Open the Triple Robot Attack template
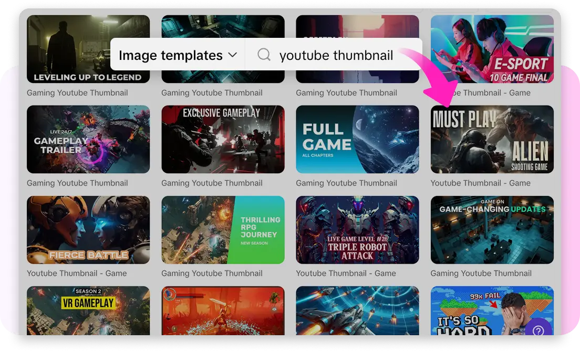The width and height of the screenshot is (580, 352). tap(357, 230)
